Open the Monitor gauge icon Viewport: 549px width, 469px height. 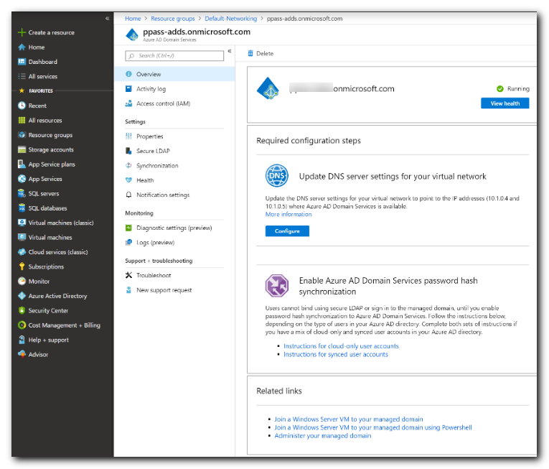[x=22, y=281]
